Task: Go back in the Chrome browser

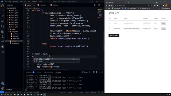Action: (106, 5)
